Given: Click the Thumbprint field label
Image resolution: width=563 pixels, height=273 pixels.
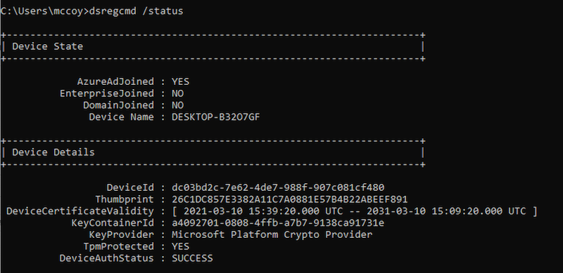Looking at the screenshot, I should 125,199.
